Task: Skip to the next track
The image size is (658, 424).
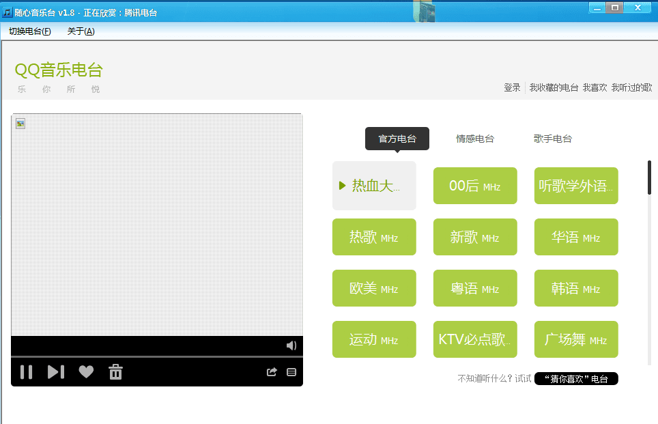Action: click(56, 372)
